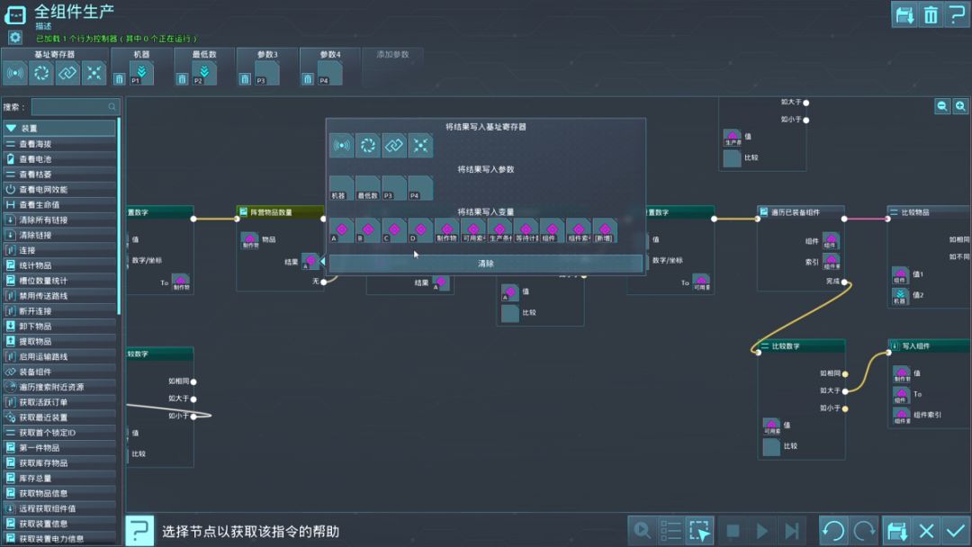Click the signal register in 基址寄存器 header
Screen dimensions: 972x547
click(x=15, y=73)
